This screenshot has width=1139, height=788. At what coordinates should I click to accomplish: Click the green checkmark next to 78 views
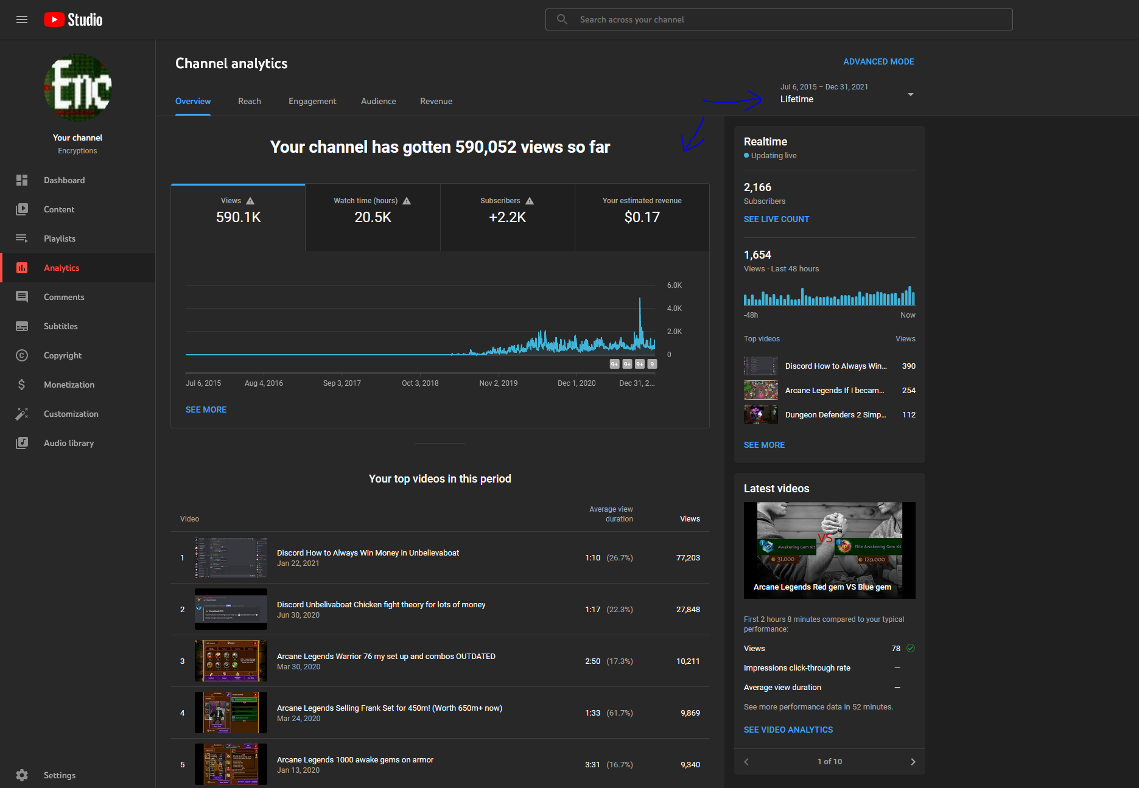[911, 648]
